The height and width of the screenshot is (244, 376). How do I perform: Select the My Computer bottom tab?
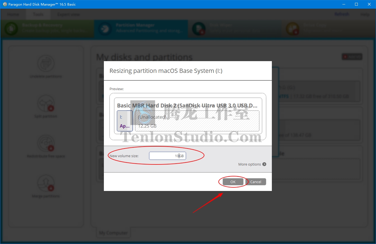[x=113, y=233]
